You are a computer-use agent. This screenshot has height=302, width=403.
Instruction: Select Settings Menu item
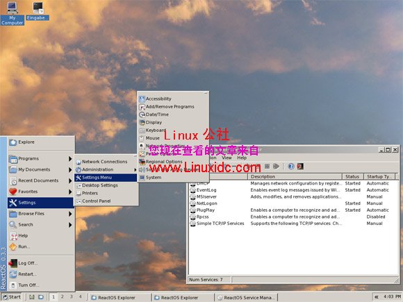(106, 178)
